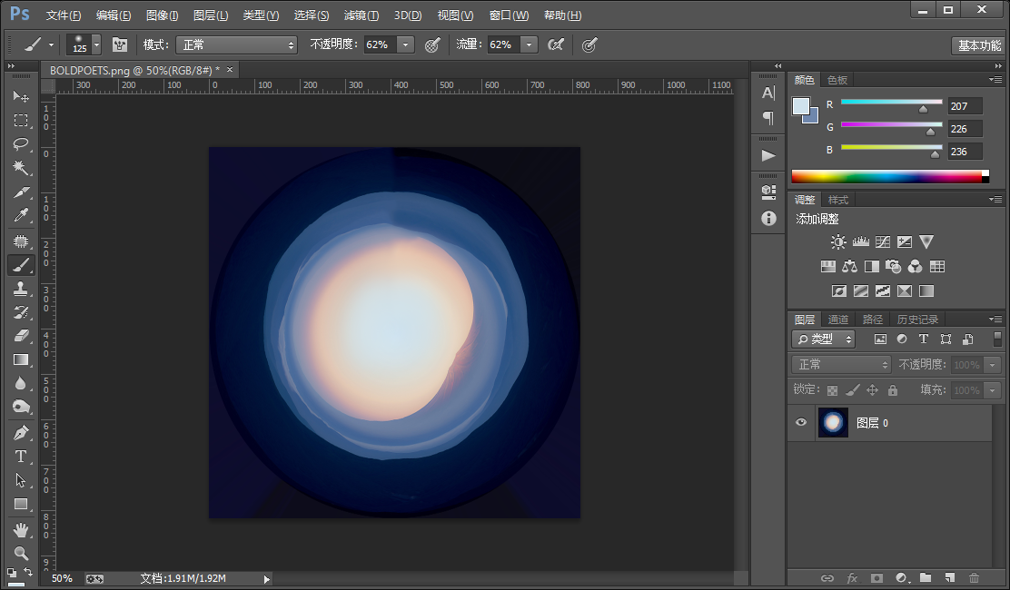Add a Brightness/Contrast adjustment
Screen dimensions: 1010x590
838,242
